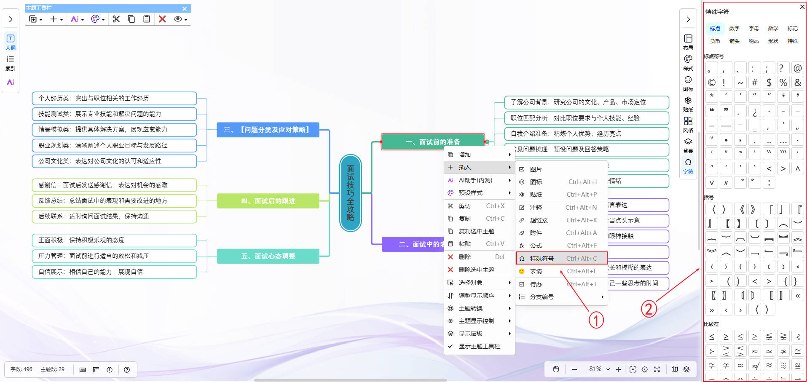
Task: Click the red X delete icon in toolbar
Action: [x=162, y=19]
